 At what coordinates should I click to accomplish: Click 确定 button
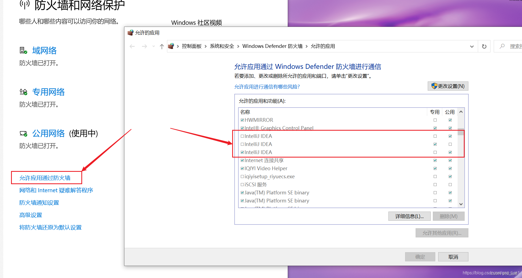pos(420,257)
